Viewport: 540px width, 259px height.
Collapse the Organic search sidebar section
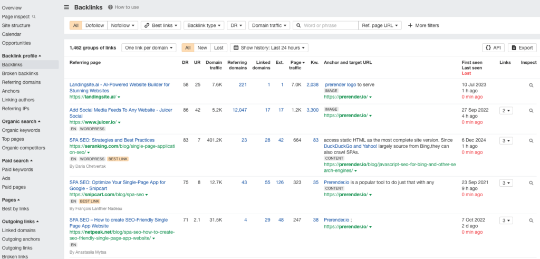[x=21, y=121]
